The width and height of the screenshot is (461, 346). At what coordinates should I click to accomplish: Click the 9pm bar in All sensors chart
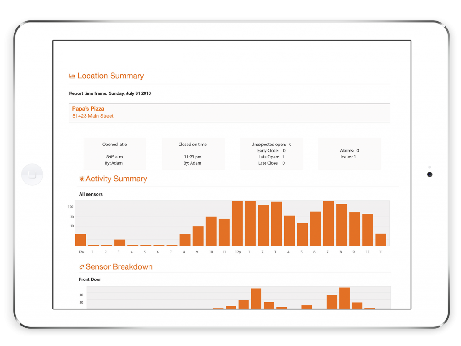tap(355, 229)
